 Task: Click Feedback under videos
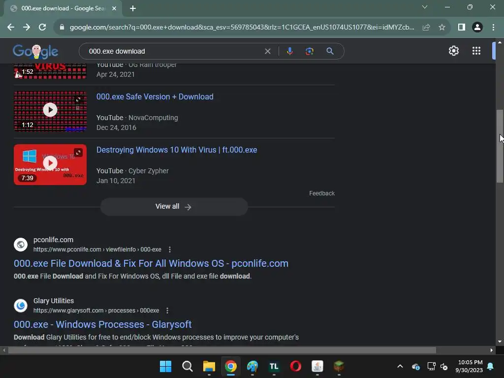(322, 193)
